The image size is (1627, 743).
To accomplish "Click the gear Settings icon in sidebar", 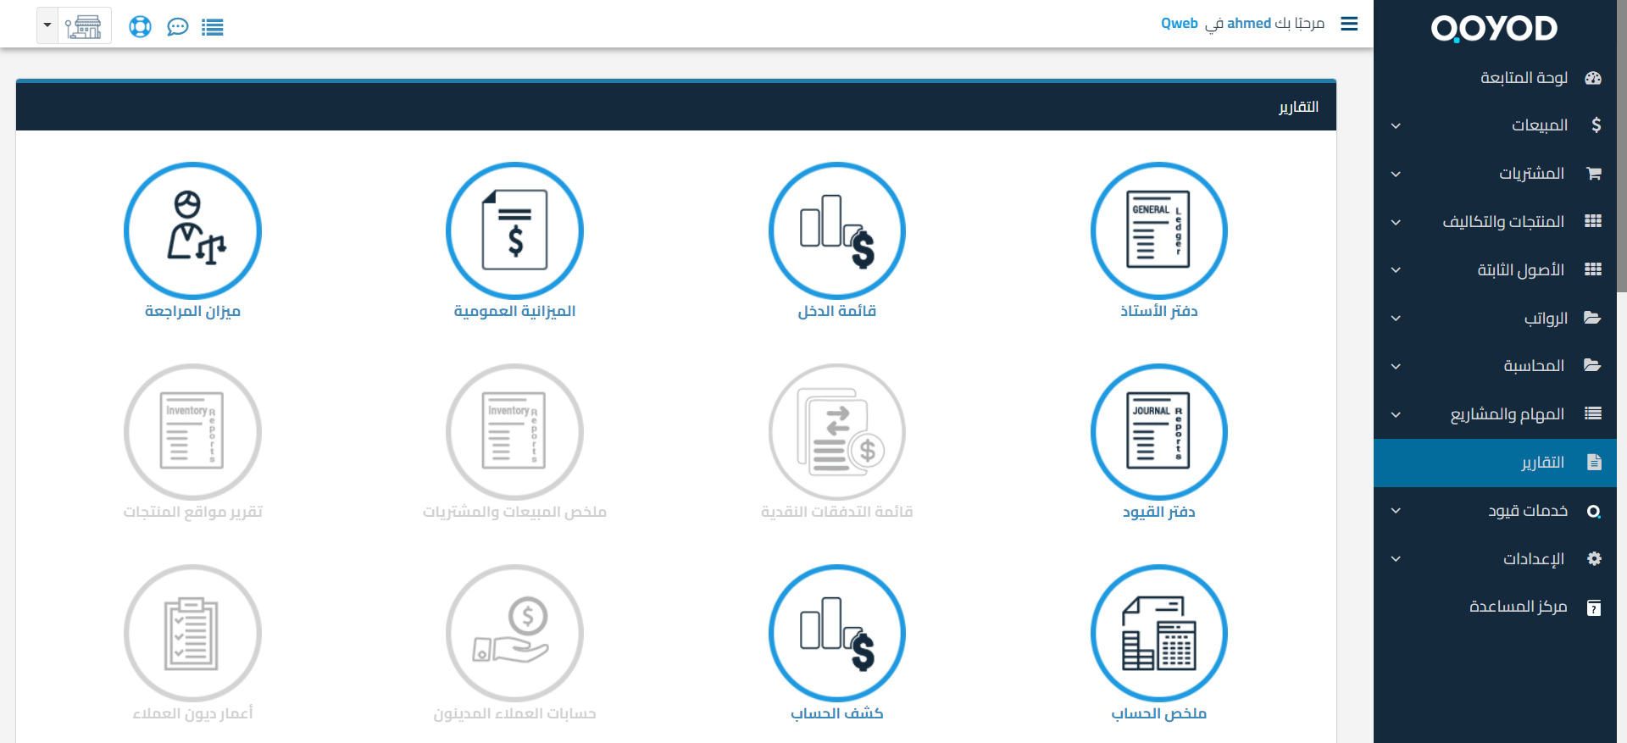I will point(1594,559).
